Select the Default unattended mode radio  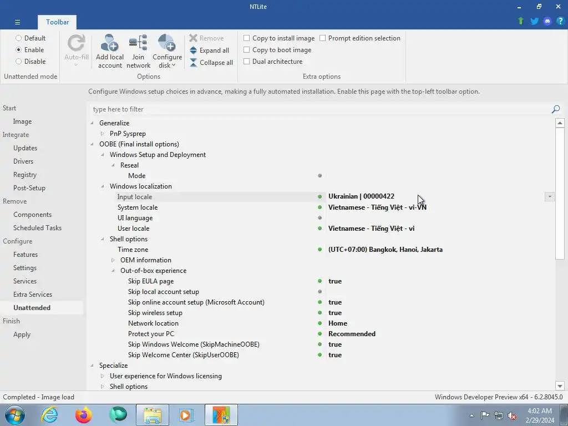[18, 38]
